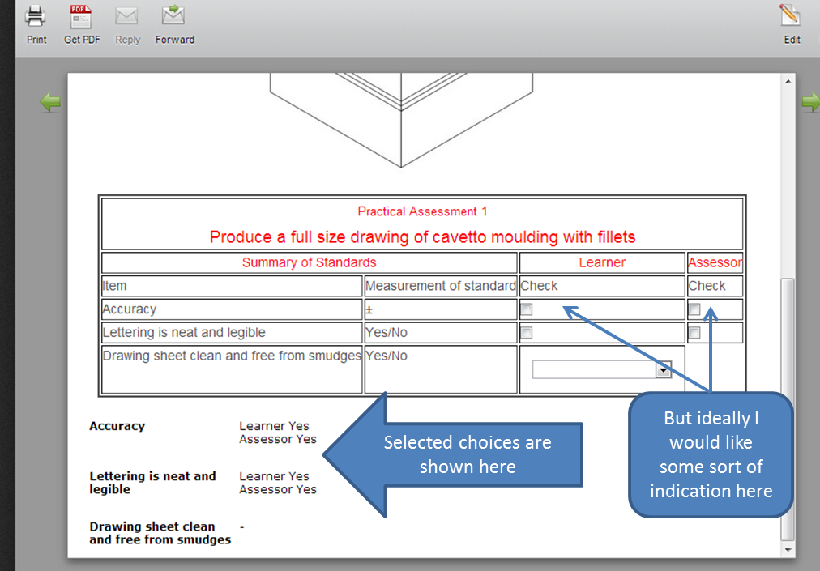Check the Learner checkbox for Accuracy

(526, 309)
